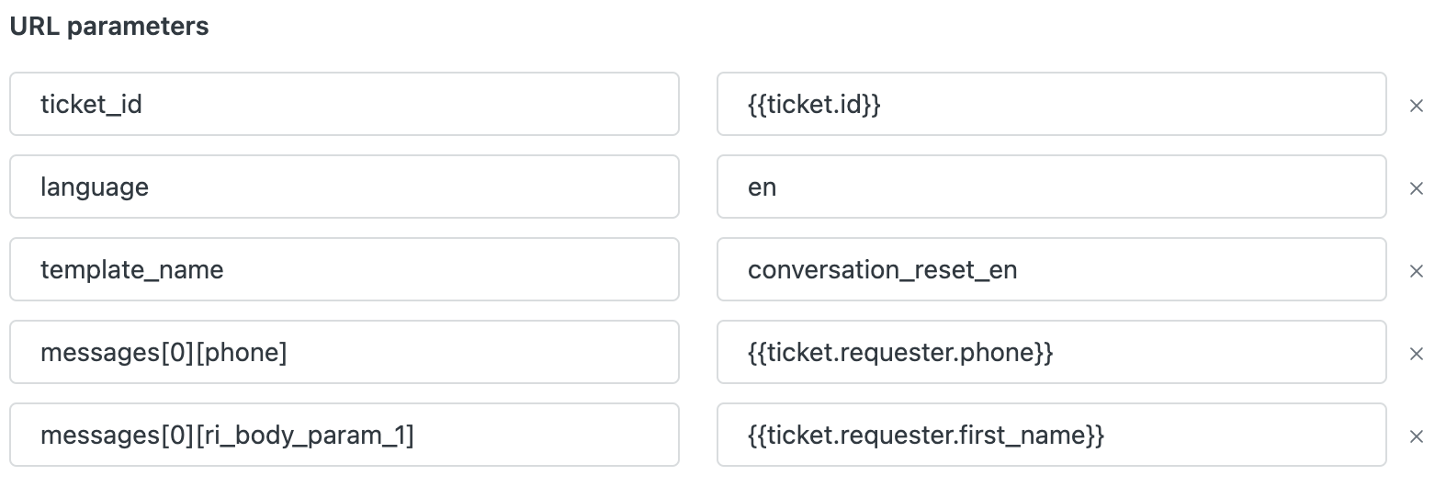The image size is (1446, 487).
Task: Remove the messages[0][ri_body_param_1] parameter
Action: coord(1416,436)
